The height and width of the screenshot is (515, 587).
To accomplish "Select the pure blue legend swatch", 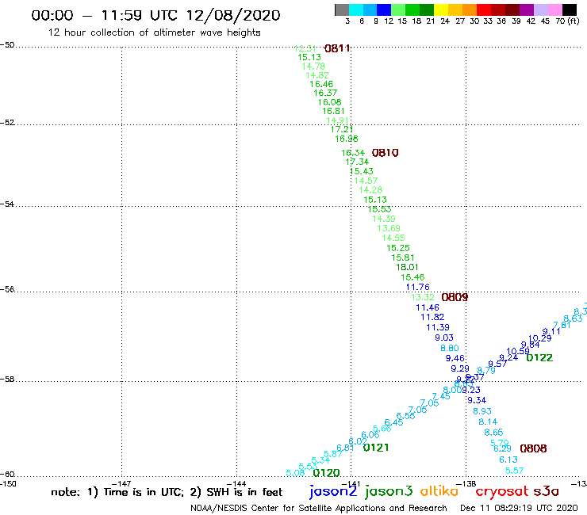I will pos(384,10).
